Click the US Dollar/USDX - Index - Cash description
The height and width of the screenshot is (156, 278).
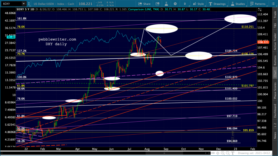[x=54, y=4]
